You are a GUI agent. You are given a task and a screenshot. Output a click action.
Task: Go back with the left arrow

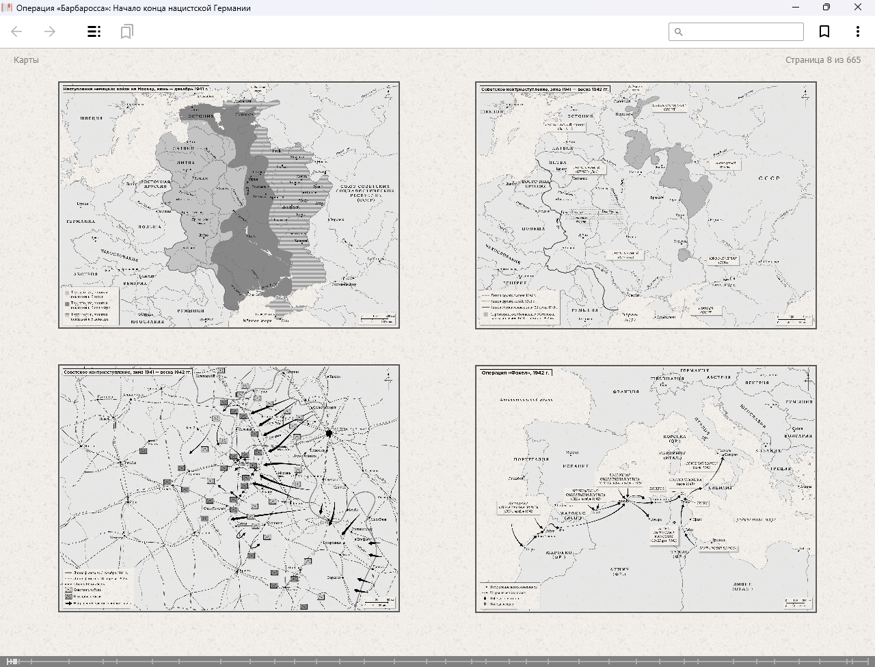(17, 31)
